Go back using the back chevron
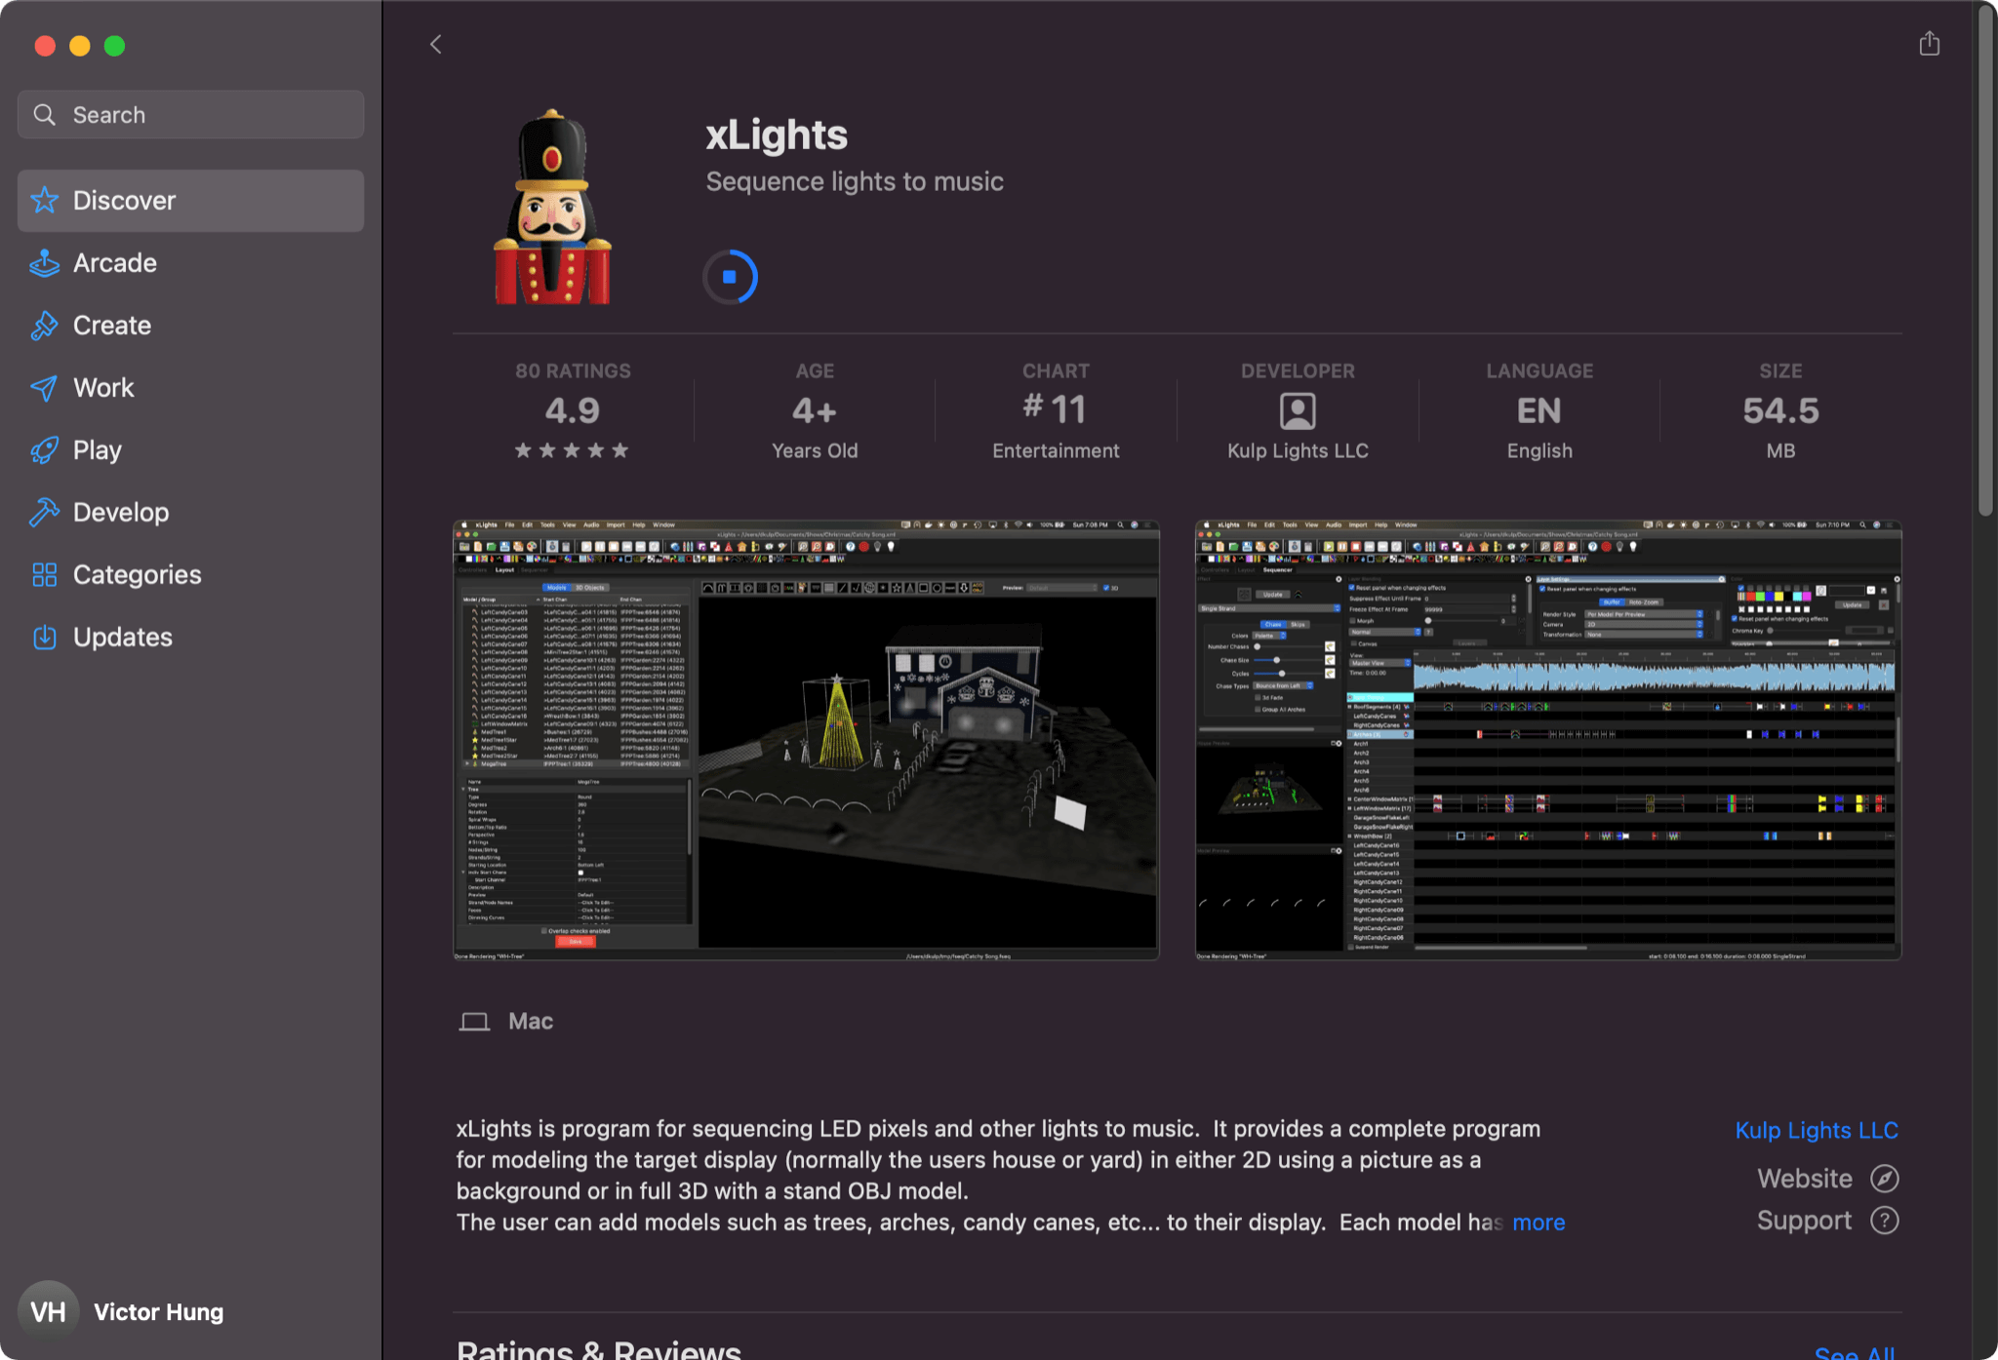 point(435,45)
